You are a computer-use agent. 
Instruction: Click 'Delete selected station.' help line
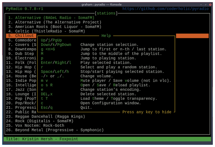[108, 94]
